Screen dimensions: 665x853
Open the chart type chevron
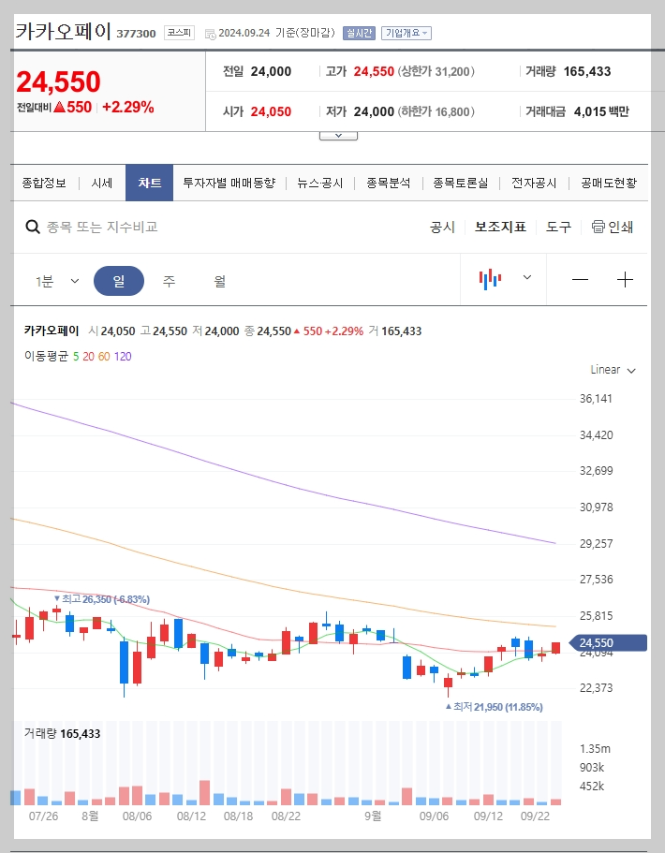pyautogui.click(x=526, y=278)
